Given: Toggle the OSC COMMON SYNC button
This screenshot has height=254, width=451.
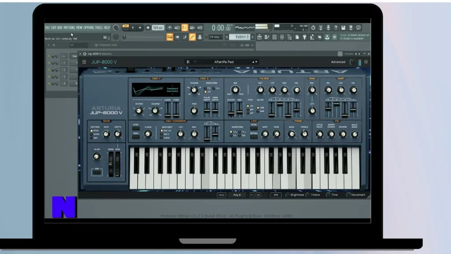Looking at the screenshot, I should (x=136, y=128).
